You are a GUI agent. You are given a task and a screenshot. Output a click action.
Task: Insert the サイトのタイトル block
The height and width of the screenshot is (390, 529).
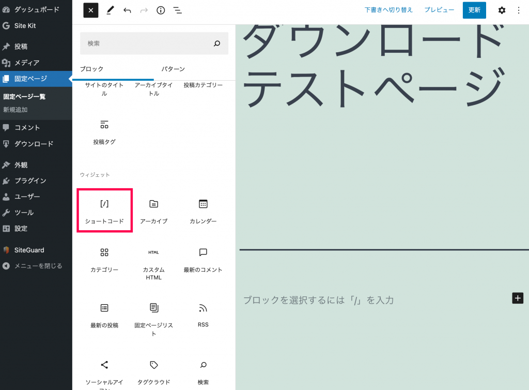(x=104, y=89)
